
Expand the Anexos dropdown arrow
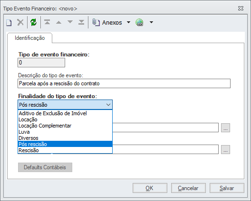(128, 22)
